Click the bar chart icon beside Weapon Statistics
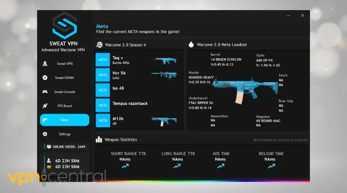The height and width of the screenshot is (193, 347). click(x=99, y=139)
